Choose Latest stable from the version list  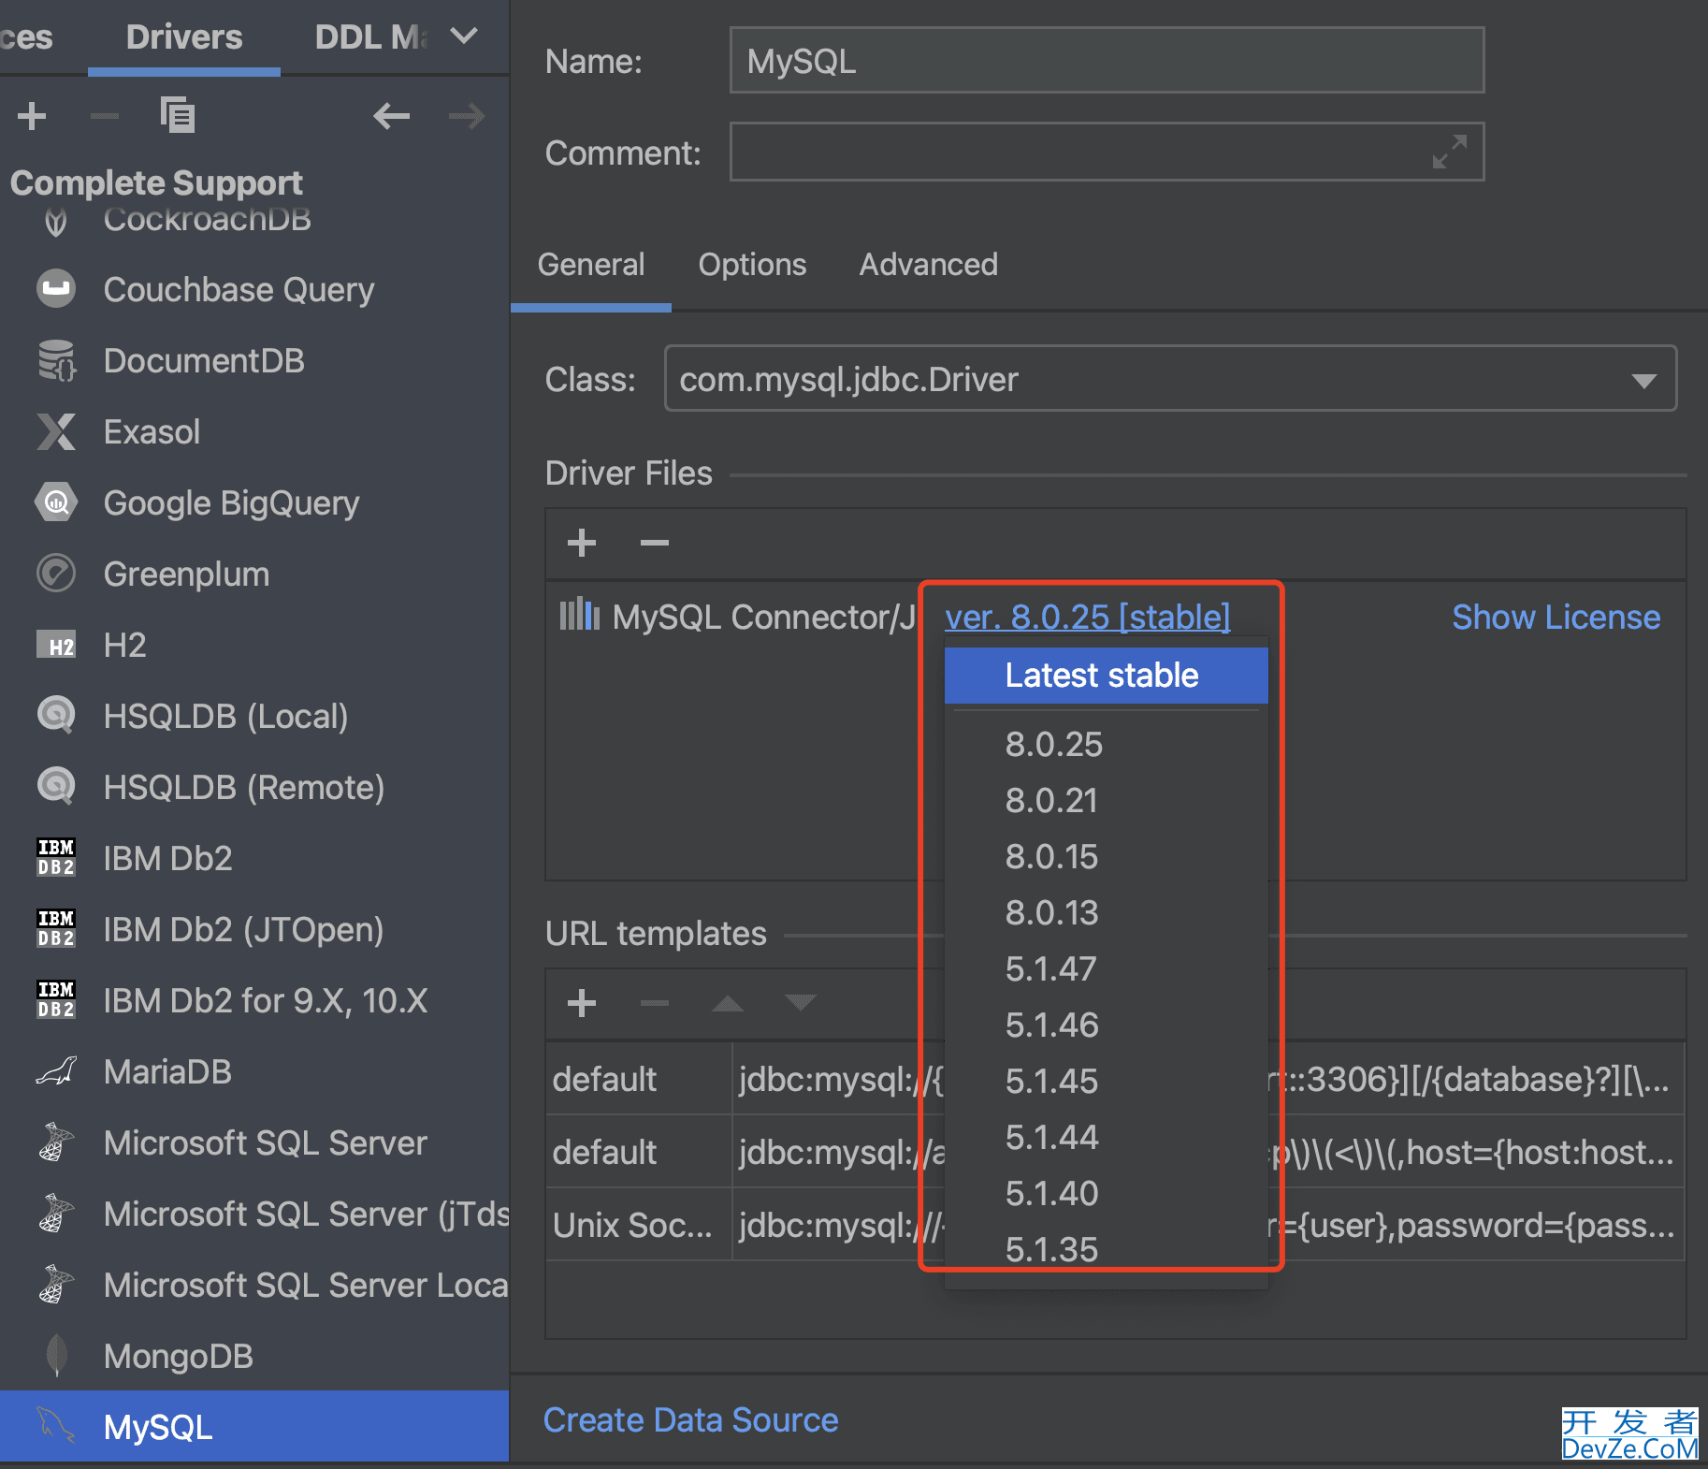[1106, 676]
